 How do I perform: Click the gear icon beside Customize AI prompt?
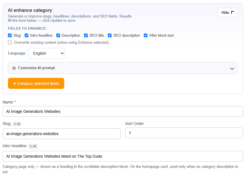14,68
